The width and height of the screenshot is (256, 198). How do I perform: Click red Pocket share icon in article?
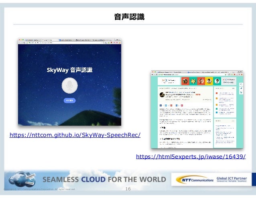click(x=182, y=106)
